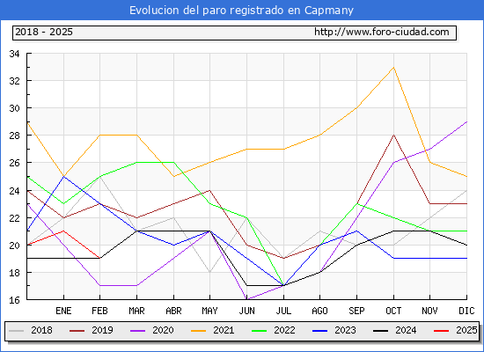Click the black 2024 legend color line
484x352 pixels.
380,331
